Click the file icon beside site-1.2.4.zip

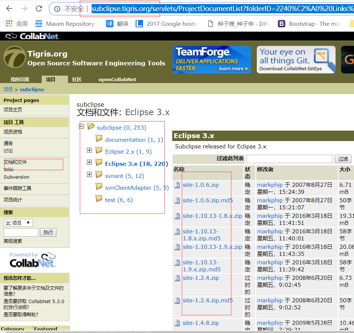pos(177,278)
